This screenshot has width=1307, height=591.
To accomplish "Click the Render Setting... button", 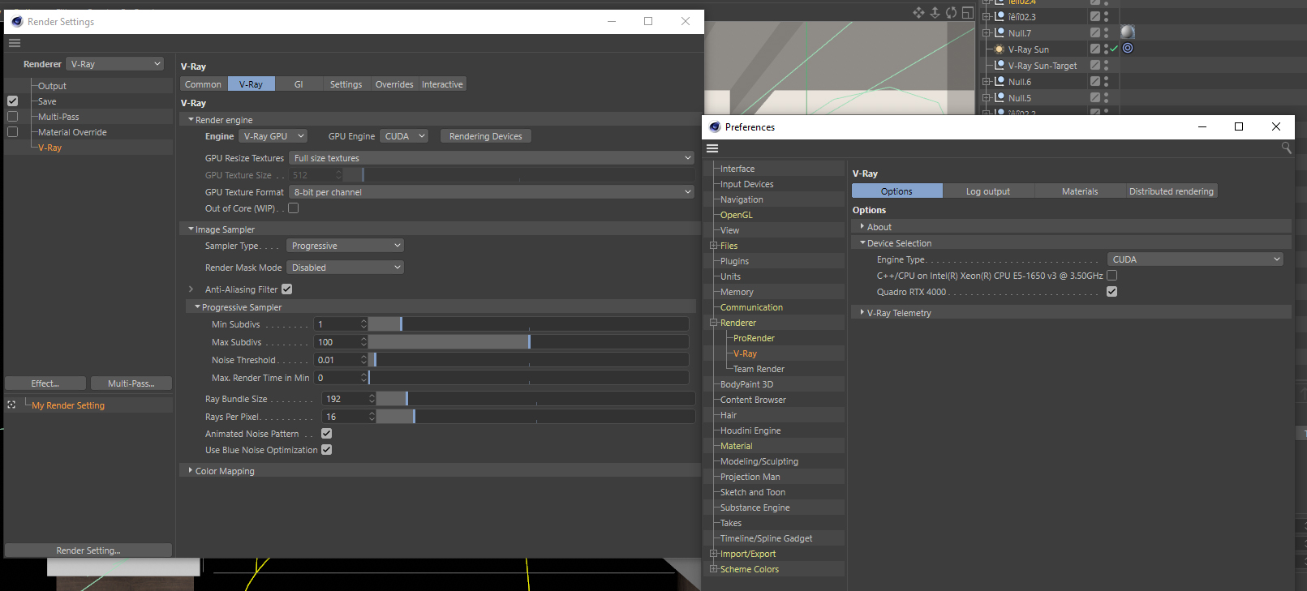I will 88,550.
